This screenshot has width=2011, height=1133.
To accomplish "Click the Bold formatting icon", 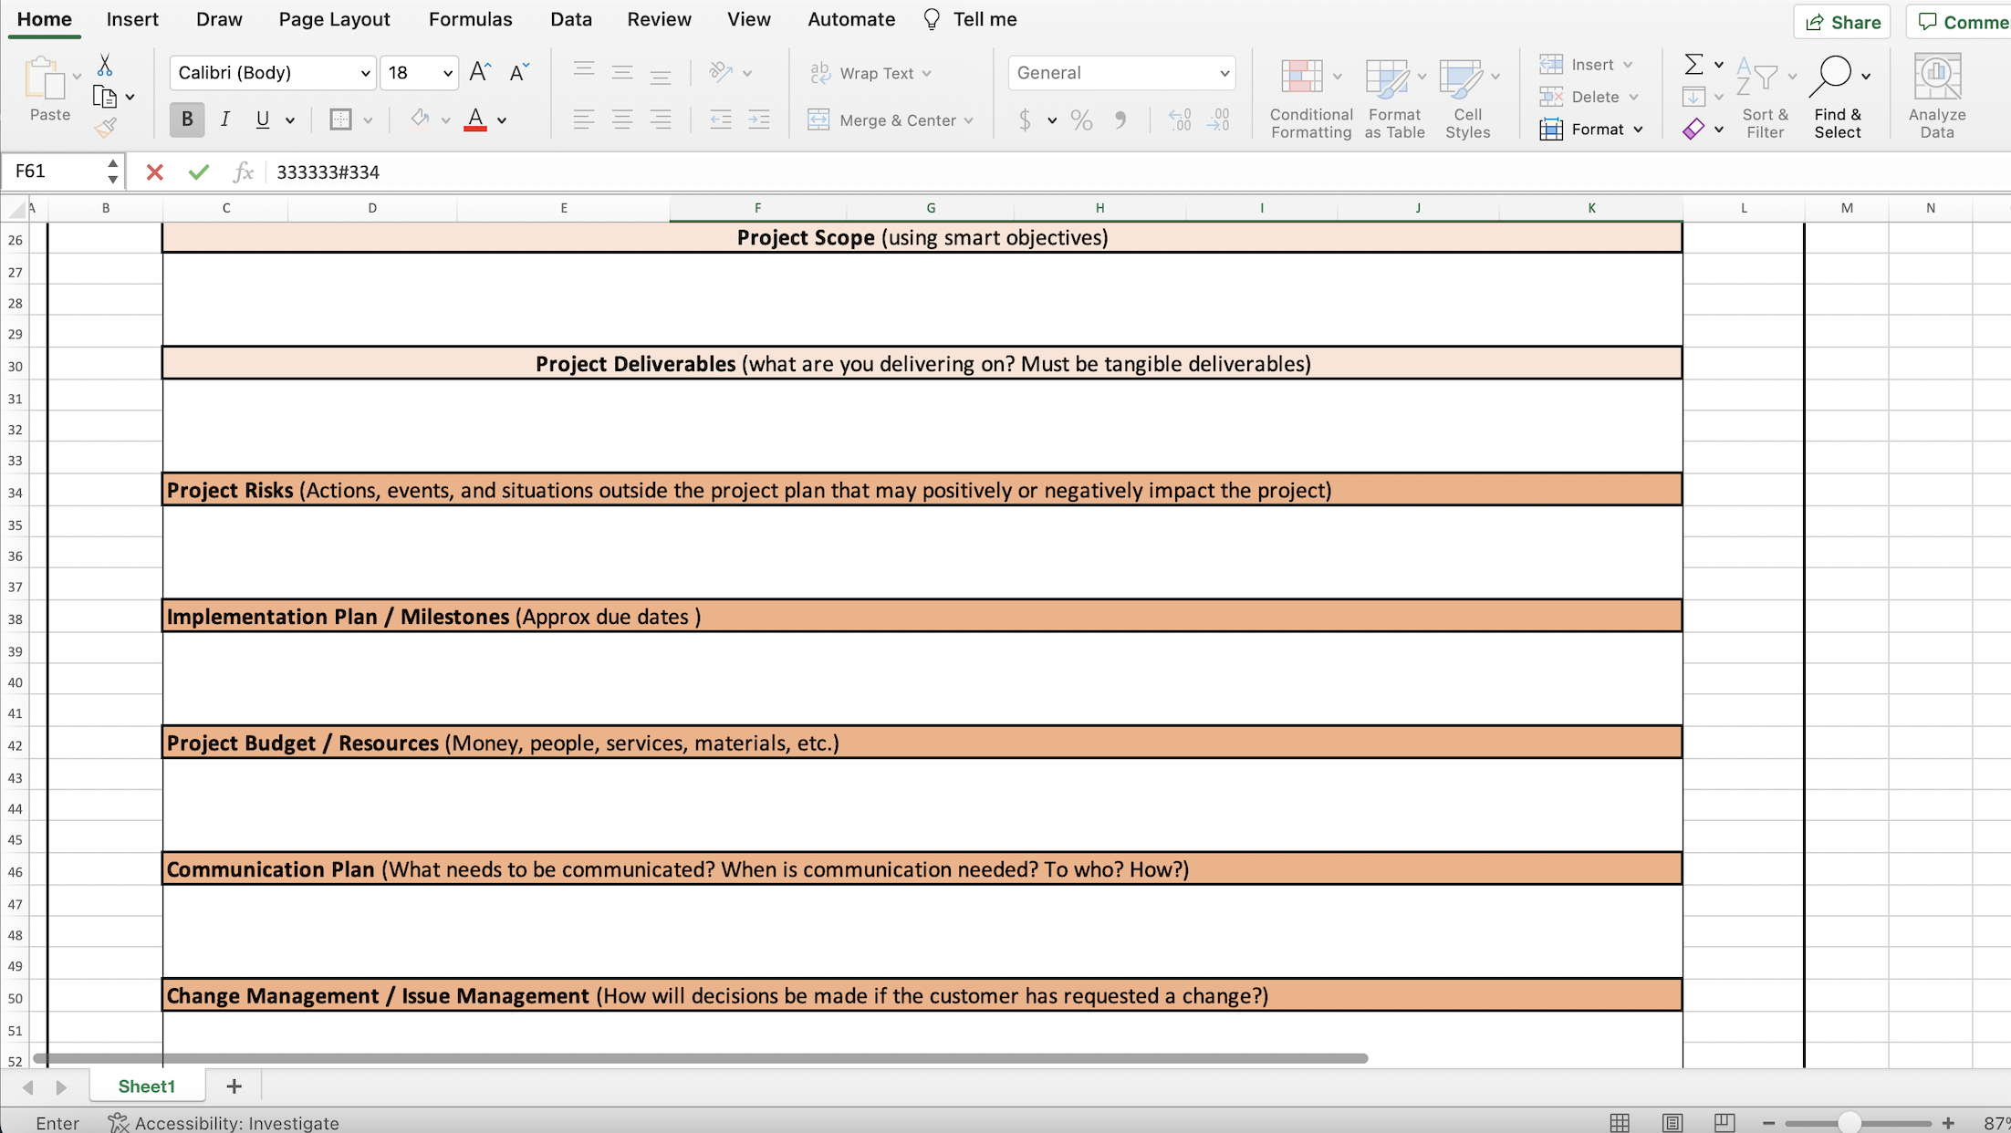I will coord(186,119).
